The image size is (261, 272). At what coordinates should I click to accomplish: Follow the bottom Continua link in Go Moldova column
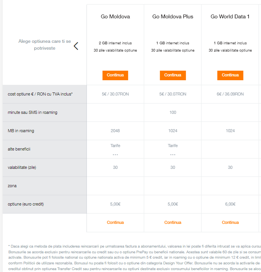click(x=115, y=222)
